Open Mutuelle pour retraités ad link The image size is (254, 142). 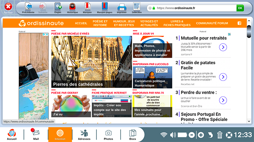[x=204, y=38]
